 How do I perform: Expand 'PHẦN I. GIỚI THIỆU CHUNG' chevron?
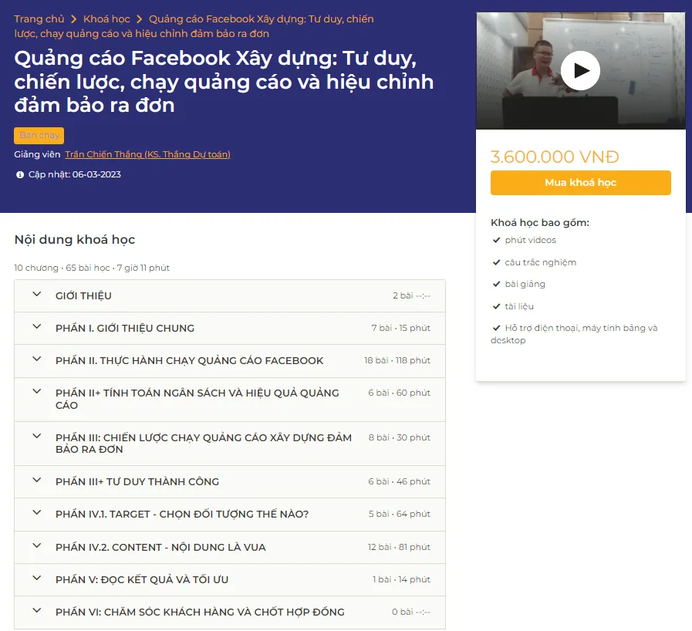coord(36,327)
